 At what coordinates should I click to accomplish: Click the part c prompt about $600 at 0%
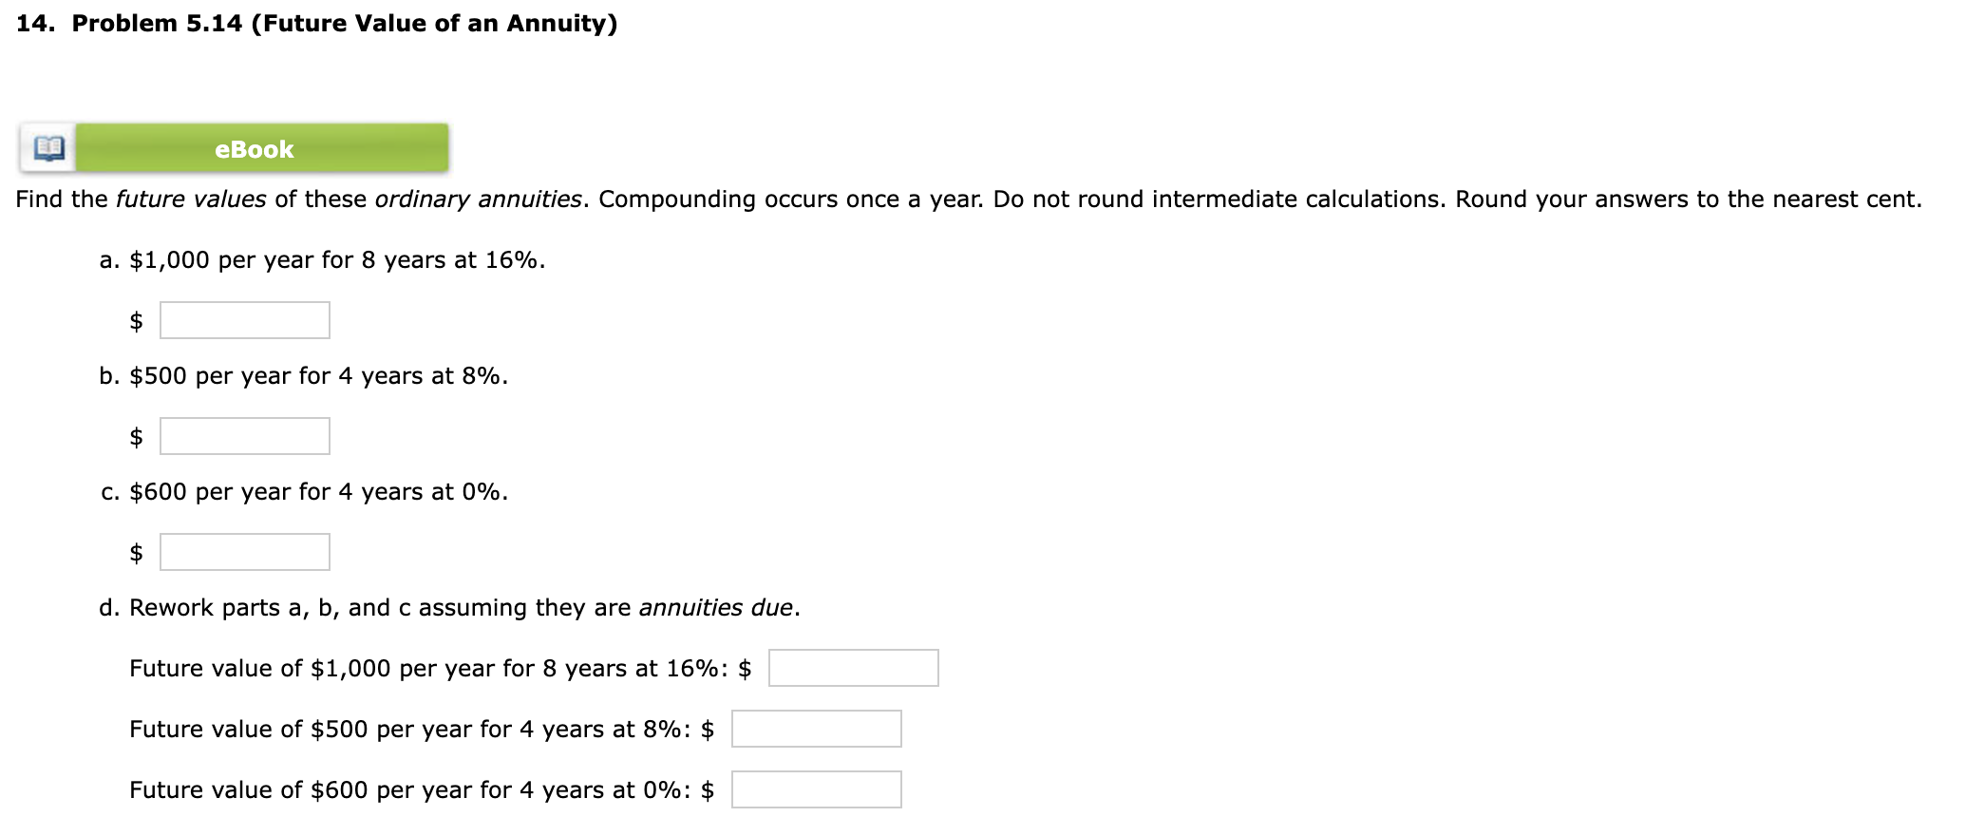point(304,491)
